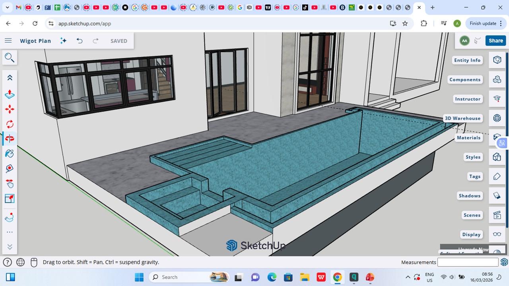
Task: Select the Move tool in left toolbar
Action: pos(10,109)
